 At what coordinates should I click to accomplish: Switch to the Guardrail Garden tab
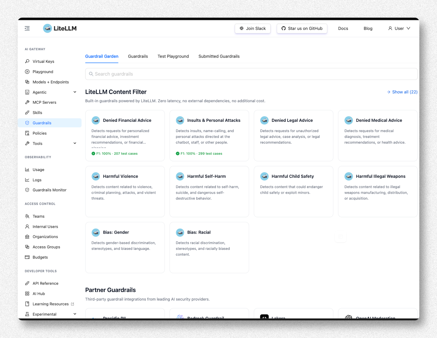point(102,56)
